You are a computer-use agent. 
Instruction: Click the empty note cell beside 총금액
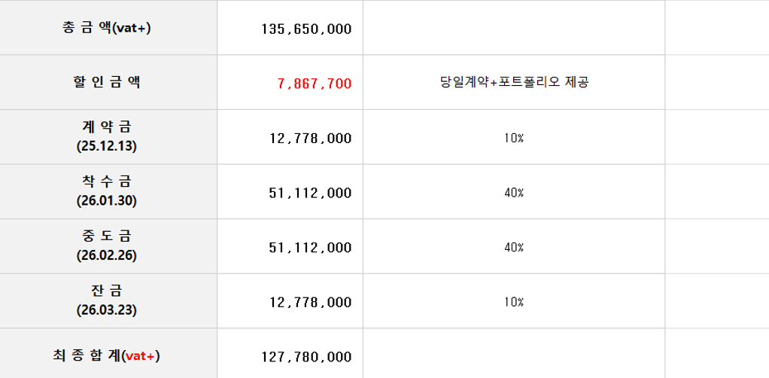[514, 28]
